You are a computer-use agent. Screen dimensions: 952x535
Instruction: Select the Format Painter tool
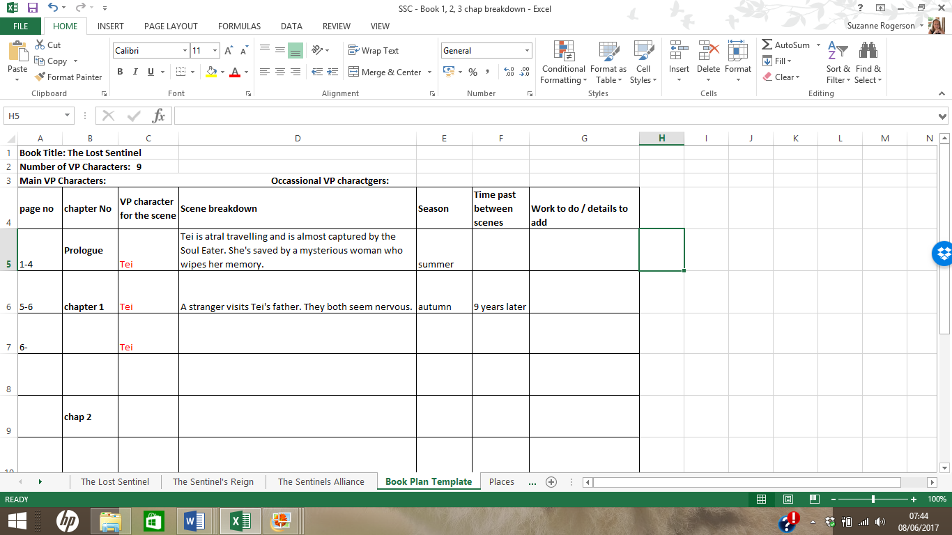[x=68, y=77]
